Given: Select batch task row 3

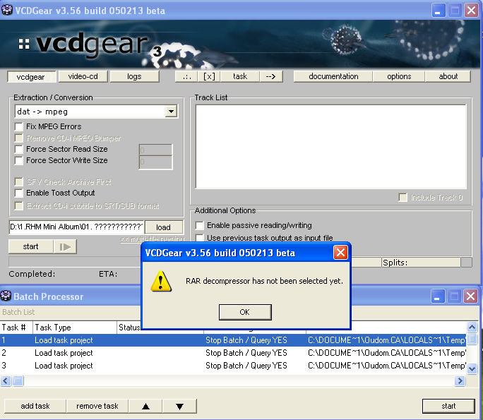Looking at the screenshot, I should [233, 366].
